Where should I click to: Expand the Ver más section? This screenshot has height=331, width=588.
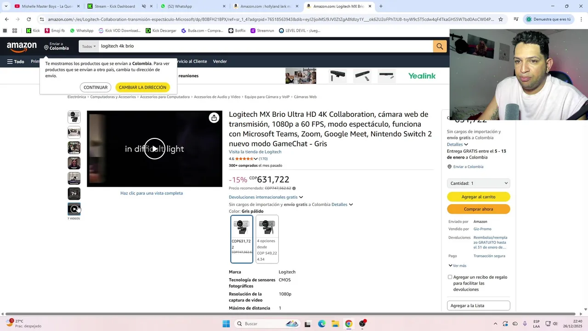point(457,266)
